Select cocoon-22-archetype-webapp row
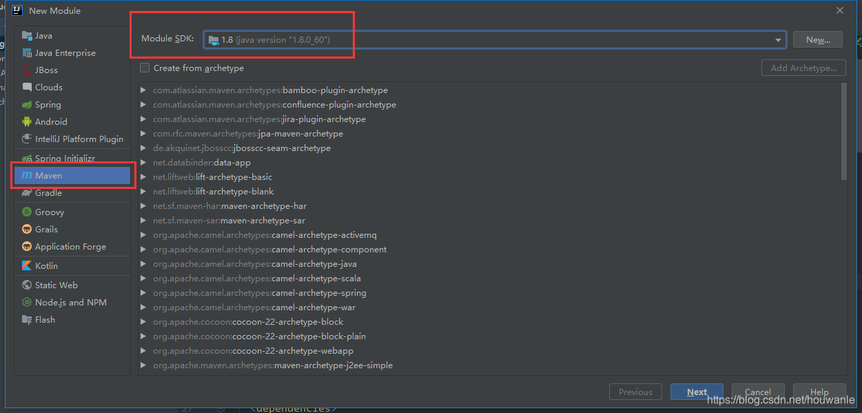This screenshot has height=413, width=862. [489, 351]
